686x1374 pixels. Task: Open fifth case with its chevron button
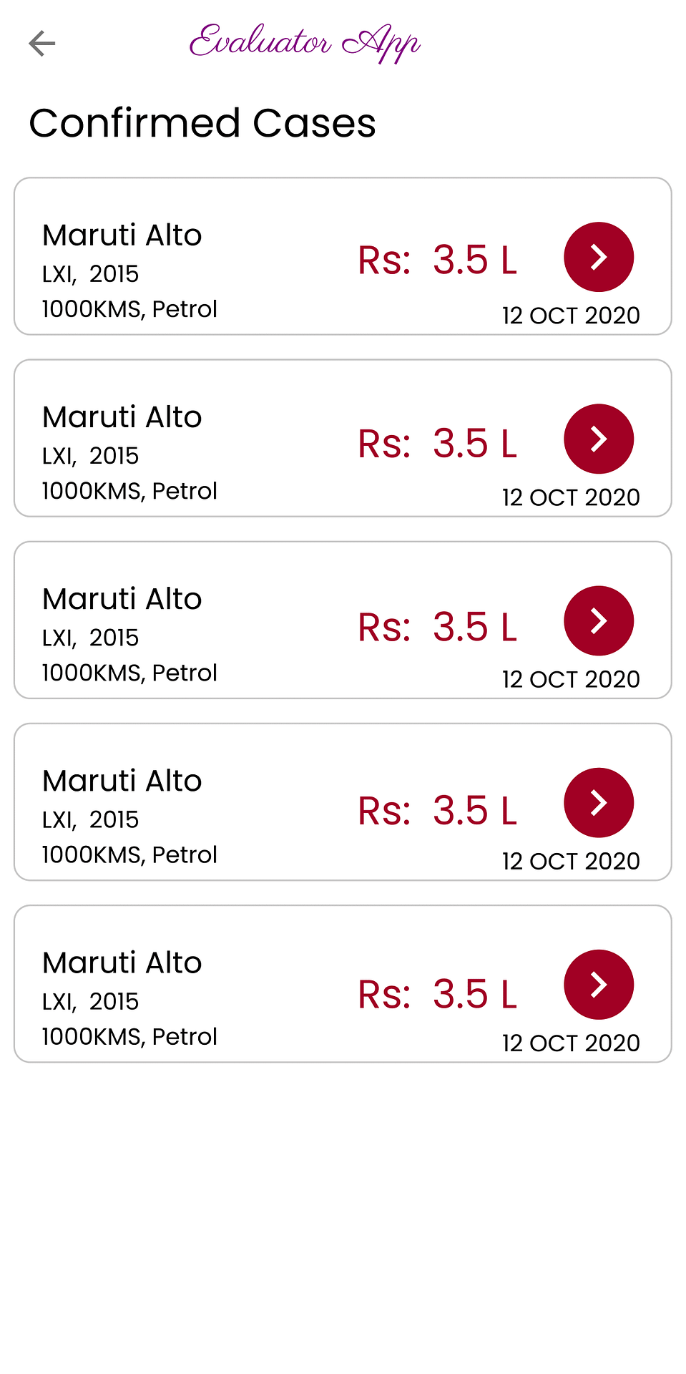(599, 984)
